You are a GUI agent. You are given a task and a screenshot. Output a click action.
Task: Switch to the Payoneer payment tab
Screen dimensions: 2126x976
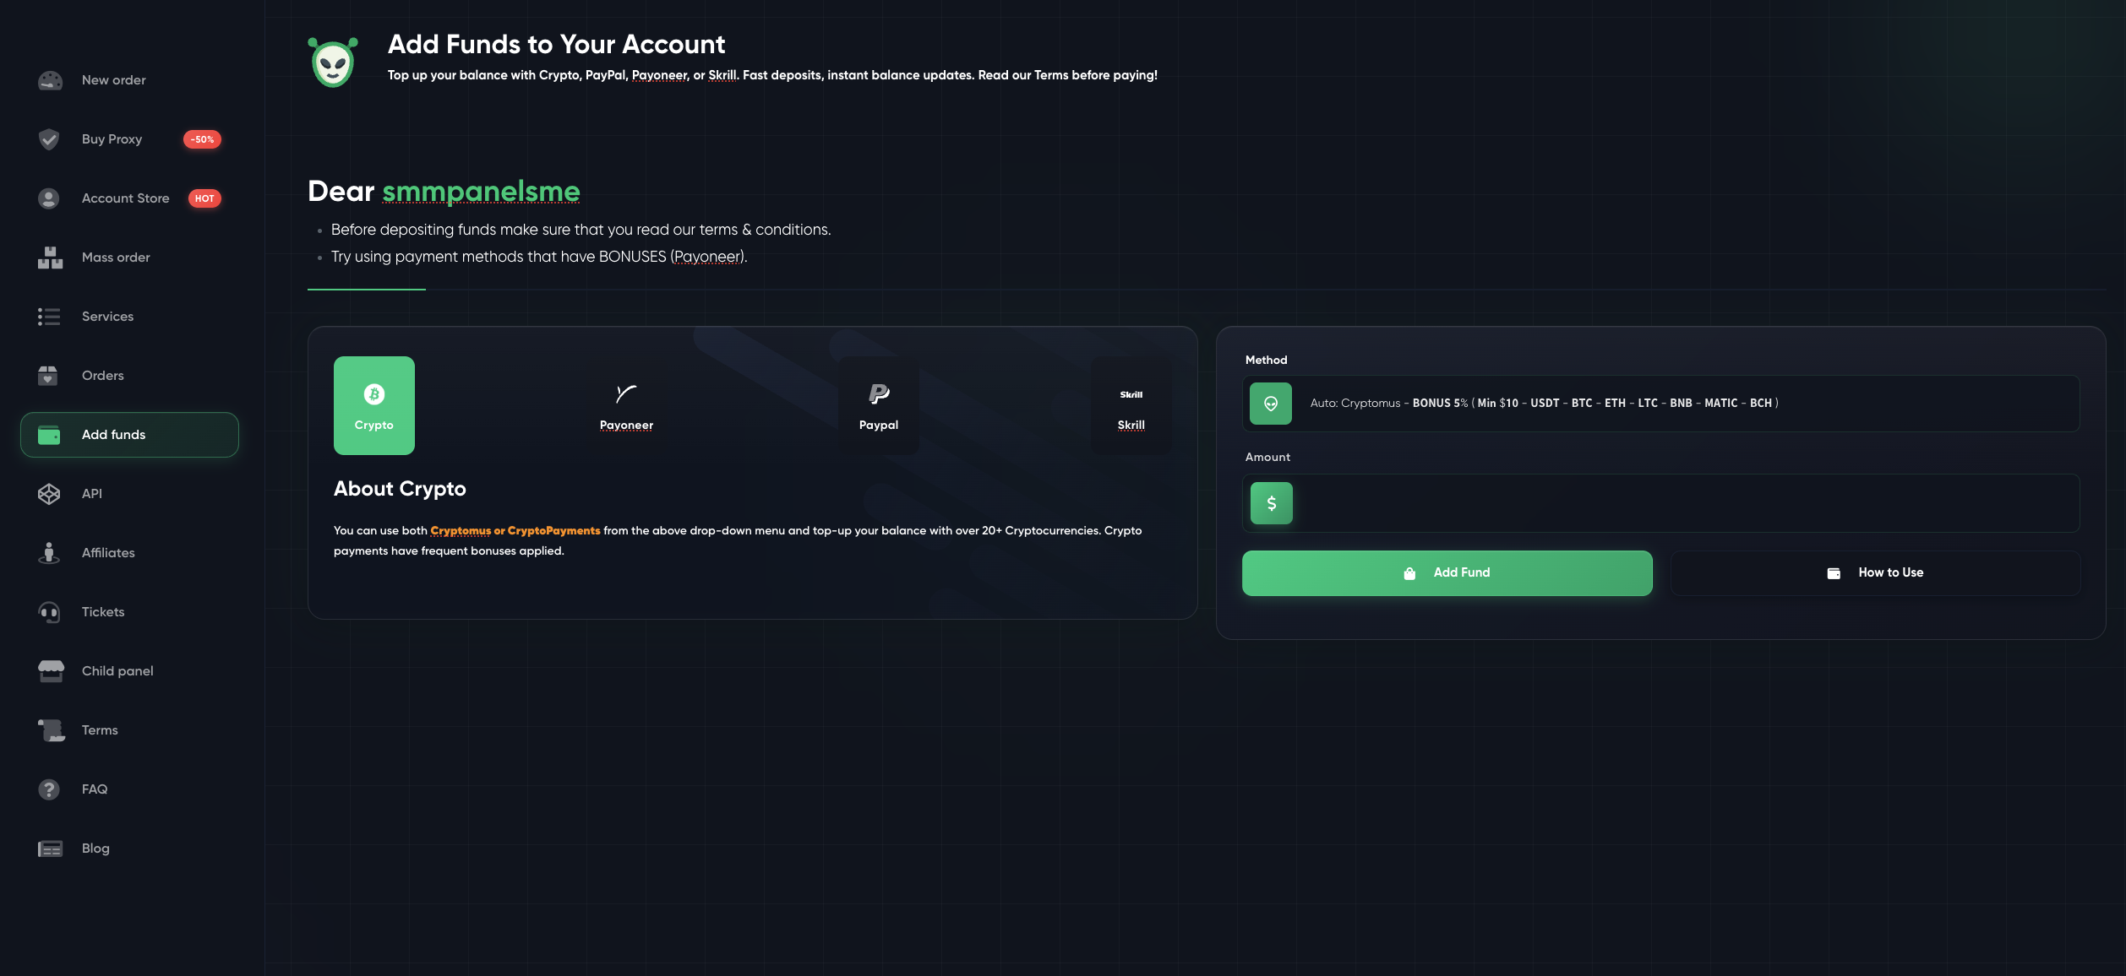pyautogui.click(x=626, y=405)
